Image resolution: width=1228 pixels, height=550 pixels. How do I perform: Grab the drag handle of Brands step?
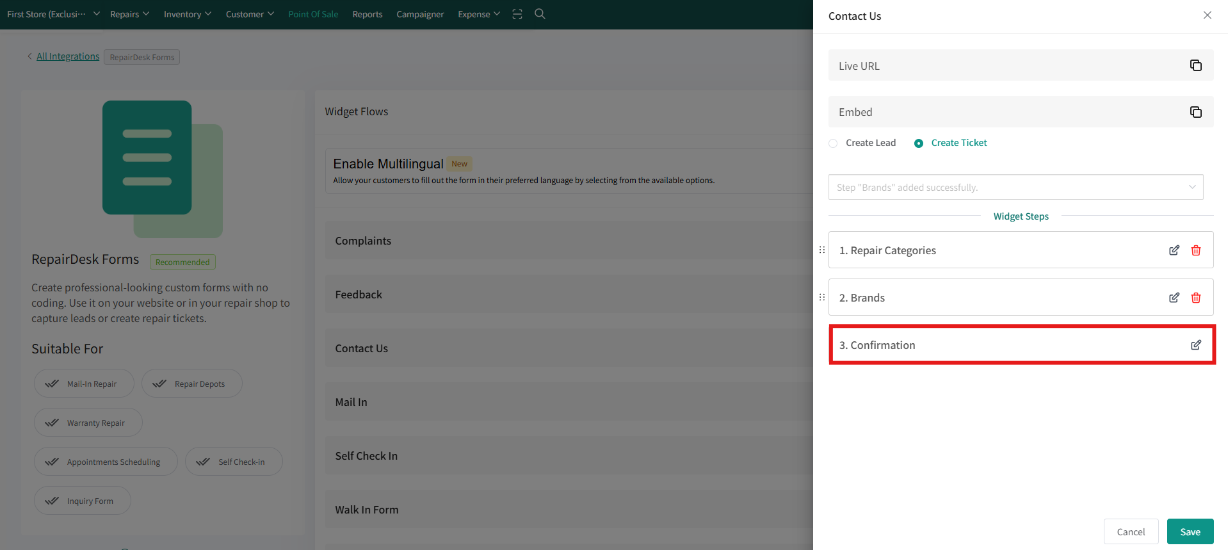822,297
